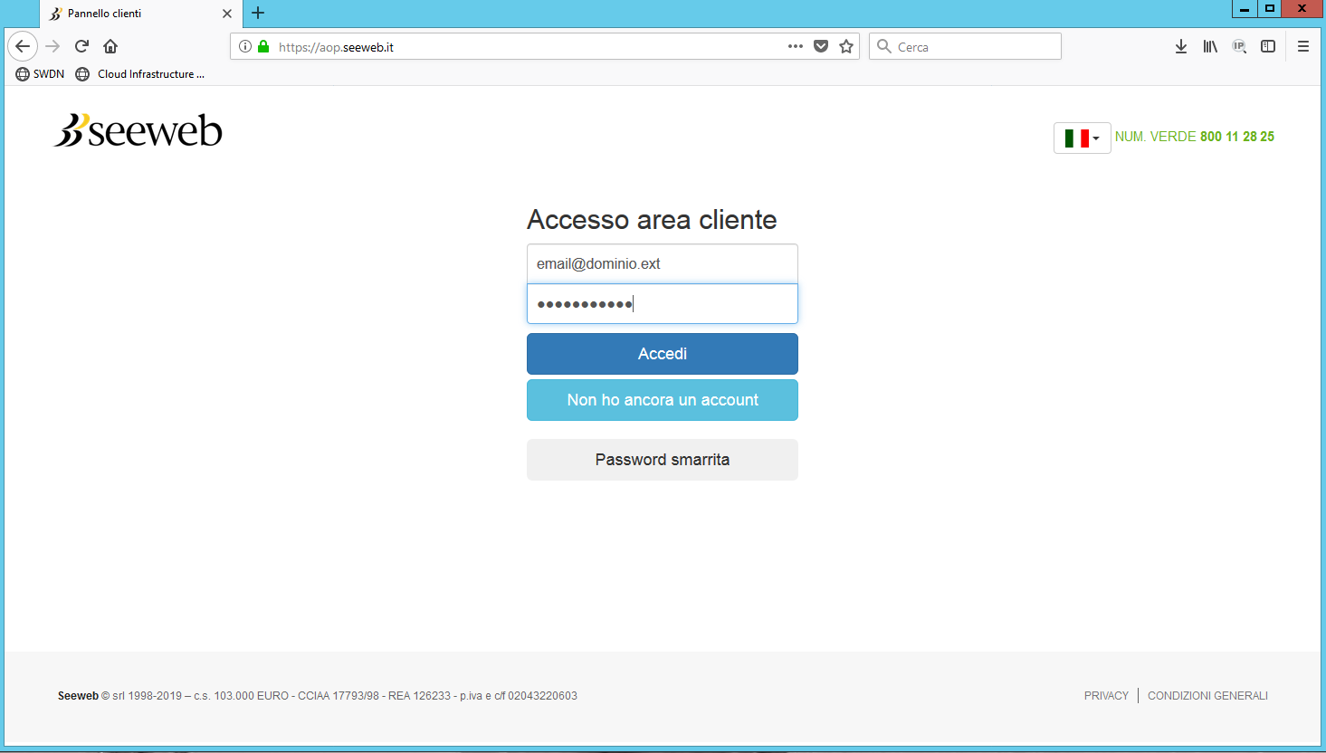Reload the current page
This screenshot has height=753, width=1326.
tap(81, 46)
